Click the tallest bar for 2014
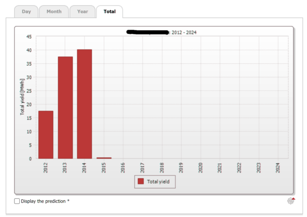This screenshot has width=307, height=217. point(84,104)
